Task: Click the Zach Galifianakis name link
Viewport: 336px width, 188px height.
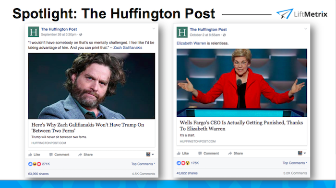Action: click(128, 48)
